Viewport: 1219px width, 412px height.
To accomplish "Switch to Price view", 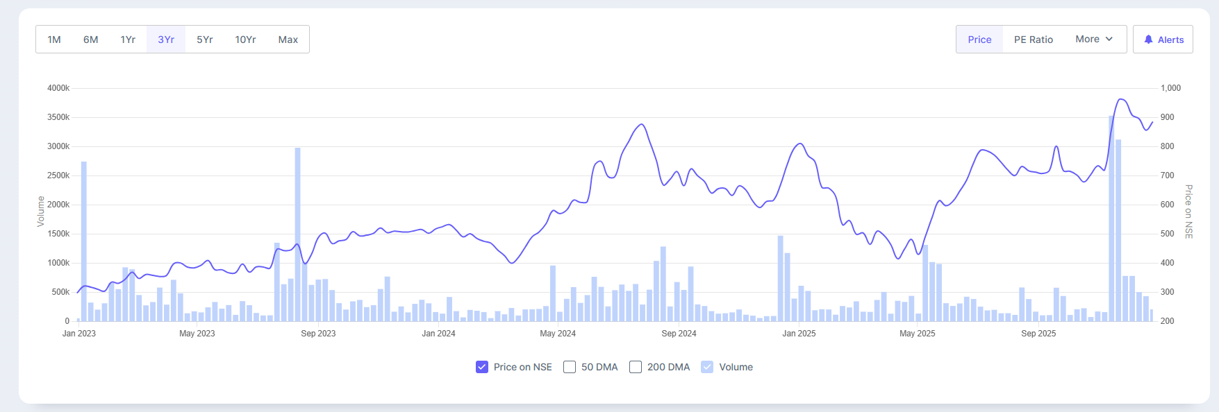I will [x=979, y=40].
